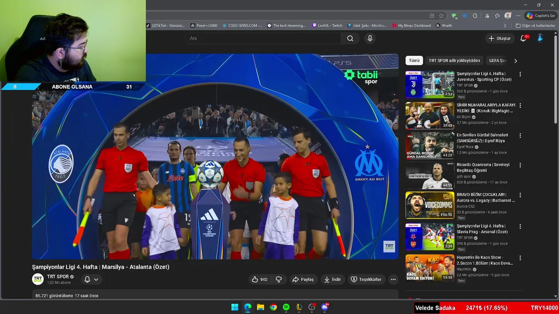Open Spotify in taskbar
Screen dimensions: 559x314
point(286,307)
